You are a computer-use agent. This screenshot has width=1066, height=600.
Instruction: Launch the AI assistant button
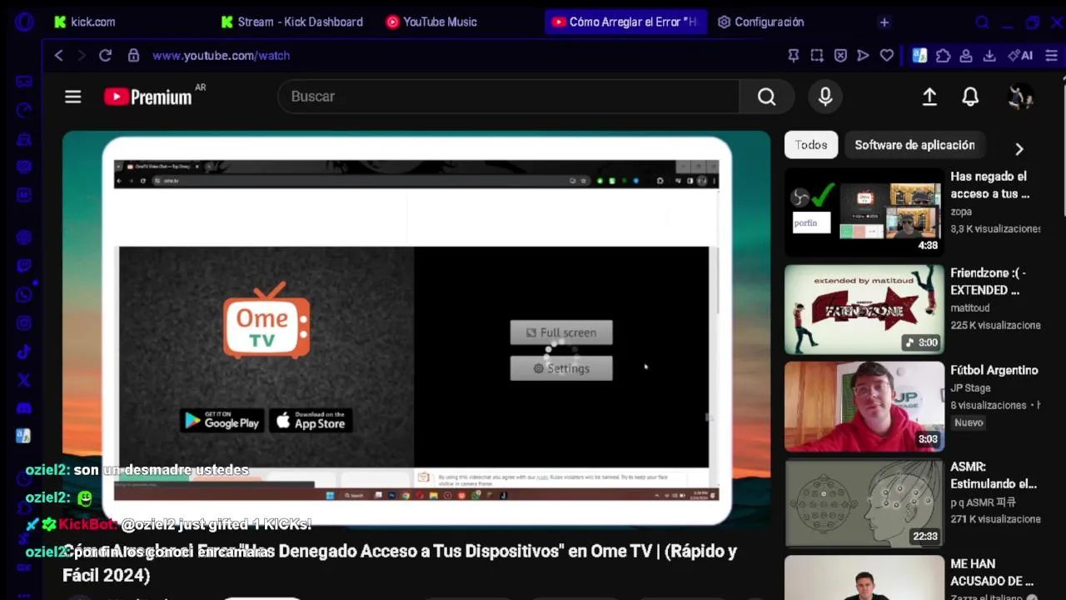pos(1020,55)
